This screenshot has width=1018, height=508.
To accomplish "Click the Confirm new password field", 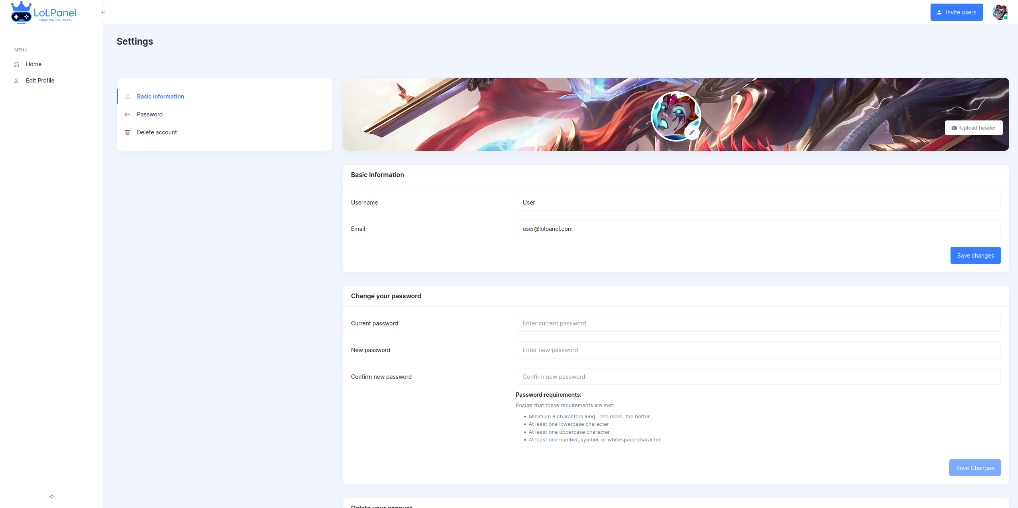I will [x=758, y=377].
